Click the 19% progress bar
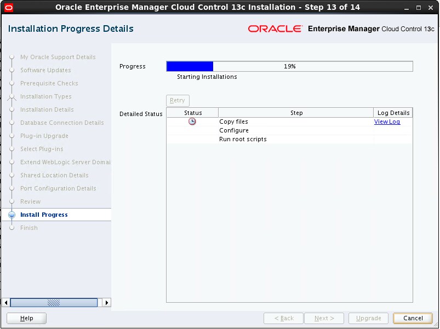 point(289,66)
